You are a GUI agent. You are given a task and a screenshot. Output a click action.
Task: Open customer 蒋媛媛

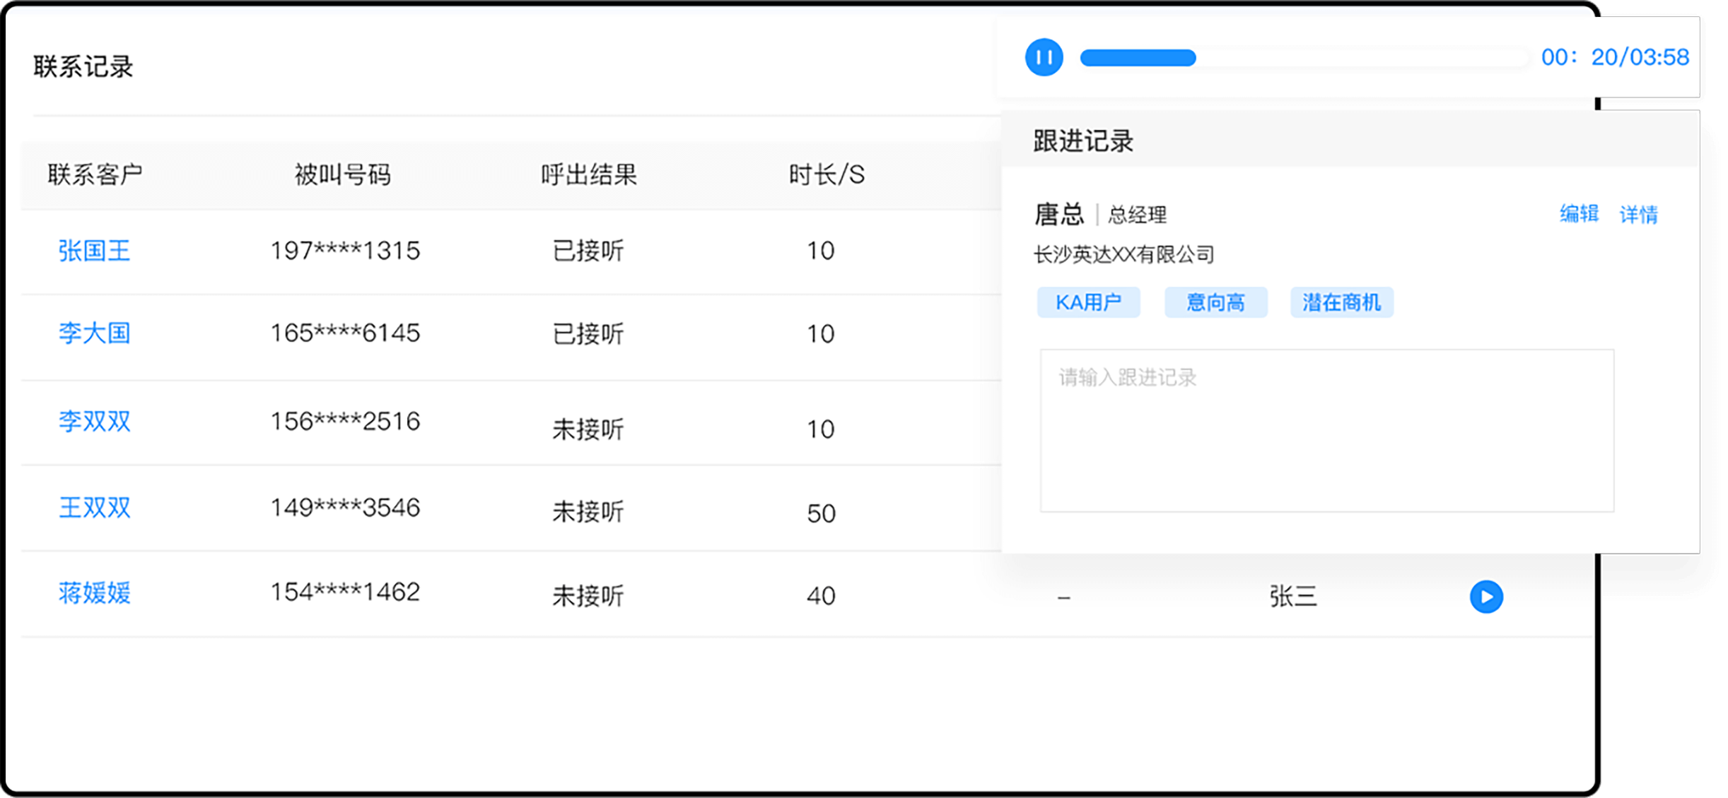pos(94,592)
